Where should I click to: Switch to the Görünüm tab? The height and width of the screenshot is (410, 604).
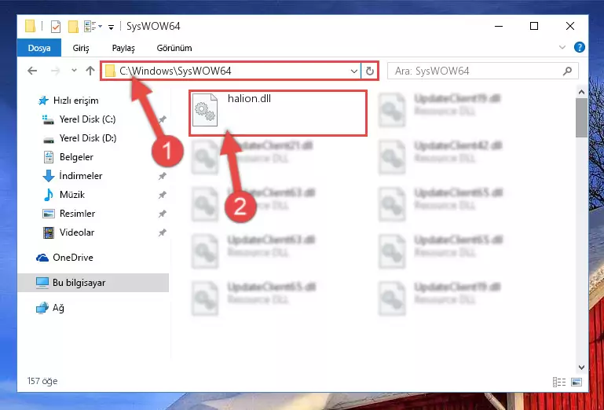click(174, 48)
